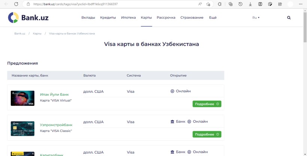The width and height of the screenshot is (307, 156).
Task: Open the downloads icon in toolbar
Action: click(250, 4)
